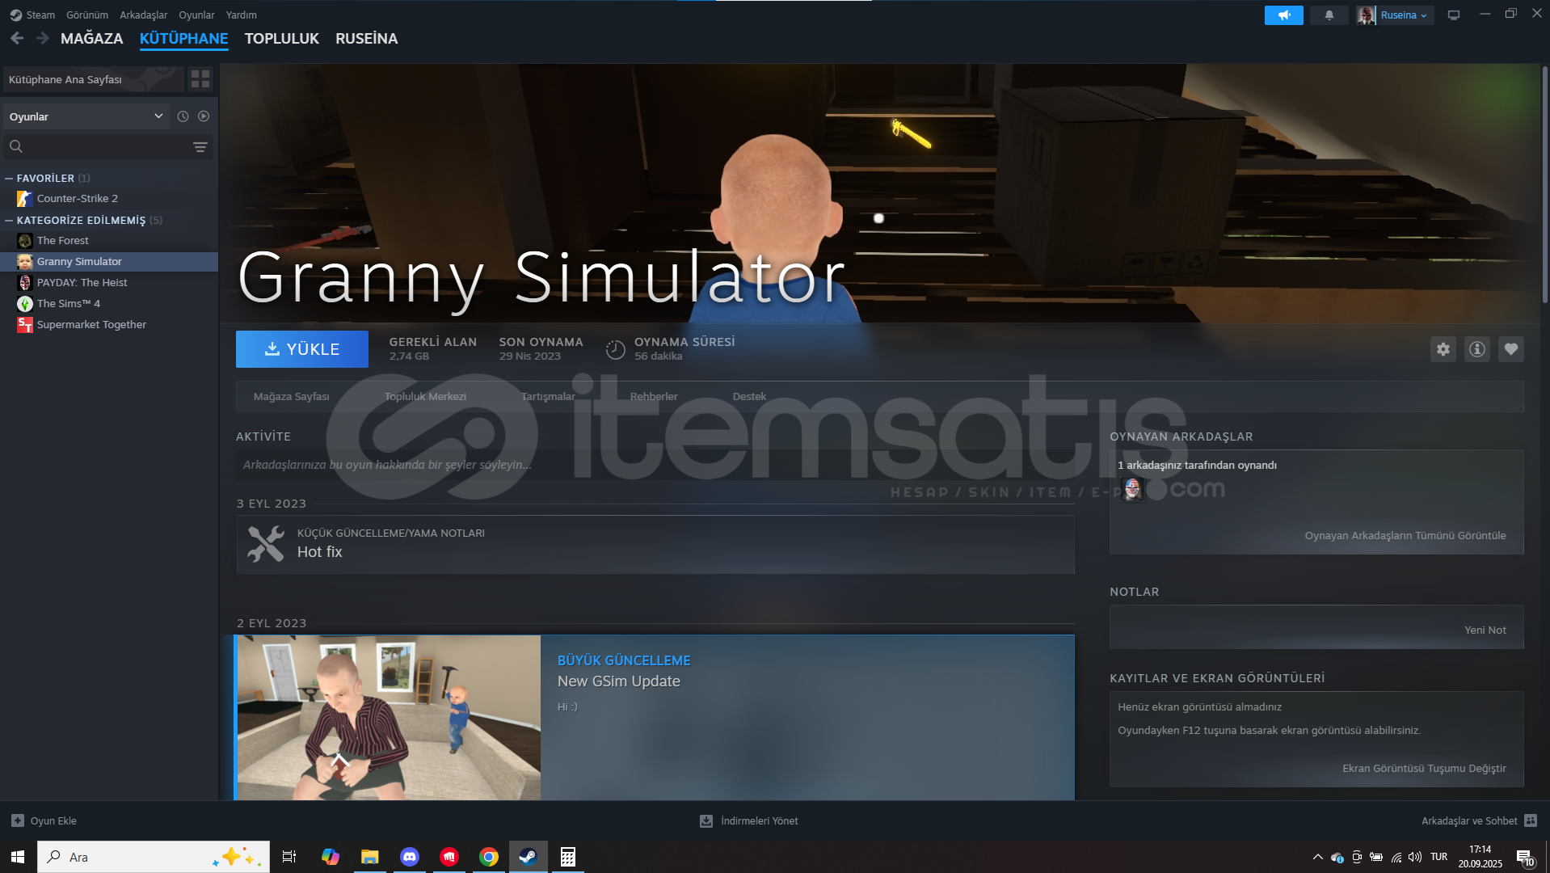Screen dimensions: 1550x873
Task: Open the Yardım menu
Action: point(241,15)
